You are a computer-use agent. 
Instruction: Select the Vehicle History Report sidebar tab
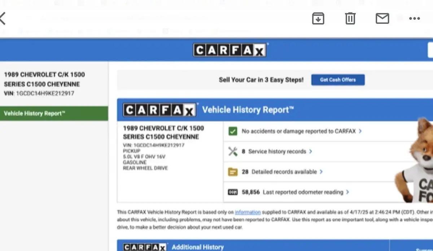(54, 113)
